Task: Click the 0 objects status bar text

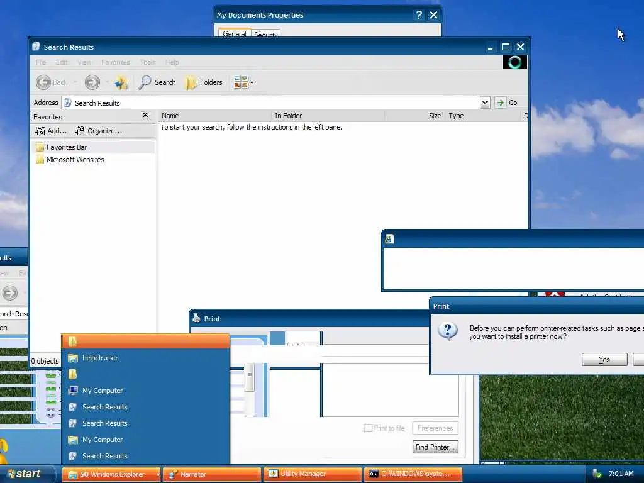Action: pos(45,361)
